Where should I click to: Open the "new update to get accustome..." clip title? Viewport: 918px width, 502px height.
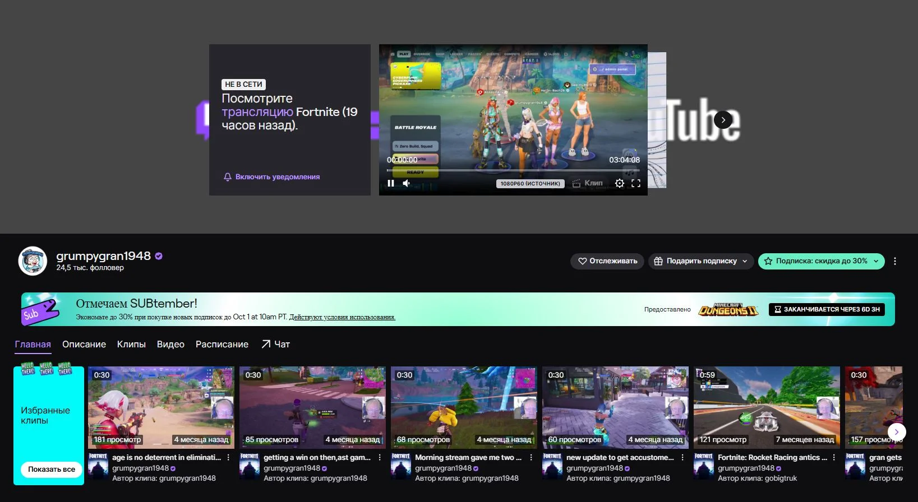(620, 458)
